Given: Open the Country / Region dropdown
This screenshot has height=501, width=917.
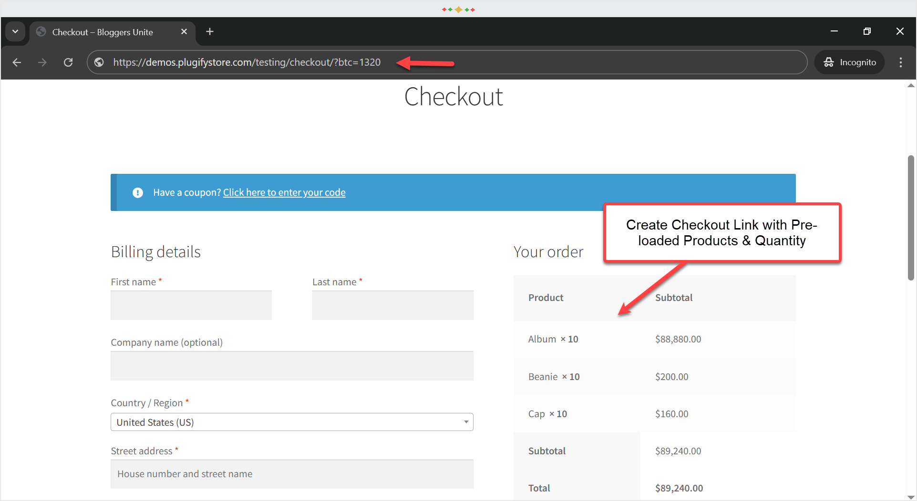Looking at the screenshot, I should [x=292, y=422].
